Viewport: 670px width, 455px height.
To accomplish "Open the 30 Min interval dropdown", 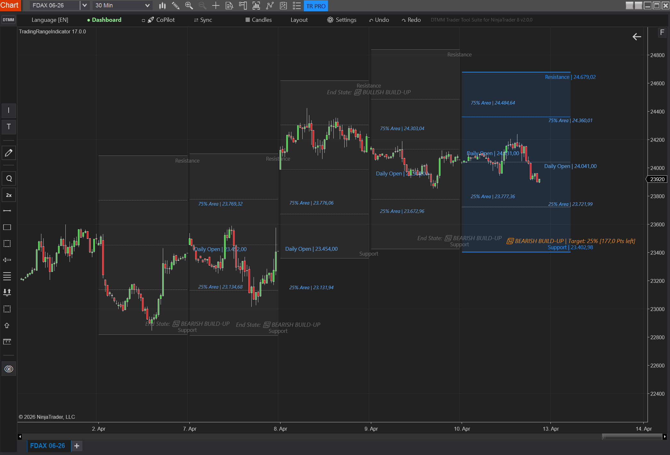I will coord(147,5).
